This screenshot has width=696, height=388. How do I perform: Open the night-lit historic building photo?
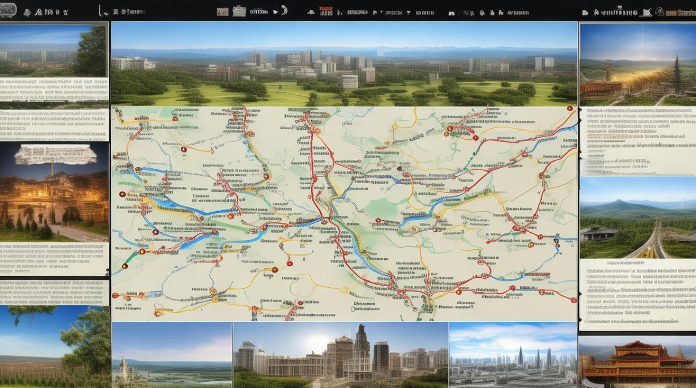[x=54, y=192]
